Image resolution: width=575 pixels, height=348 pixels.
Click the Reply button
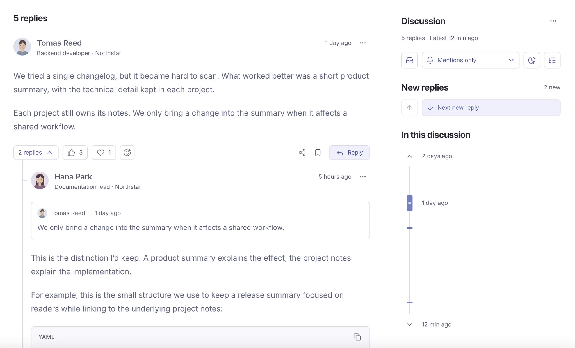click(349, 153)
